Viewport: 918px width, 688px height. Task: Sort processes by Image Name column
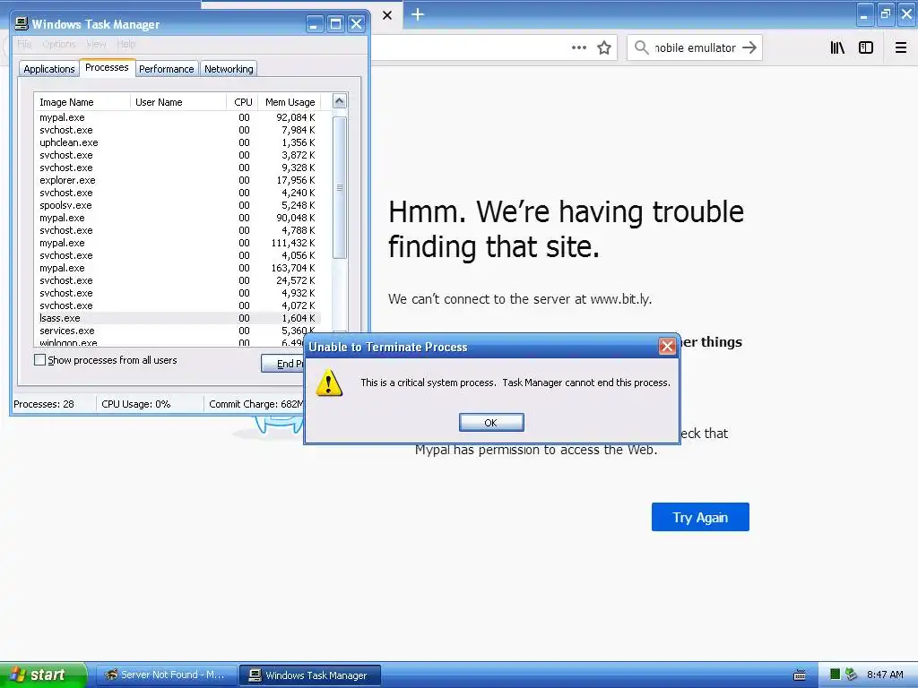(x=82, y=102)
